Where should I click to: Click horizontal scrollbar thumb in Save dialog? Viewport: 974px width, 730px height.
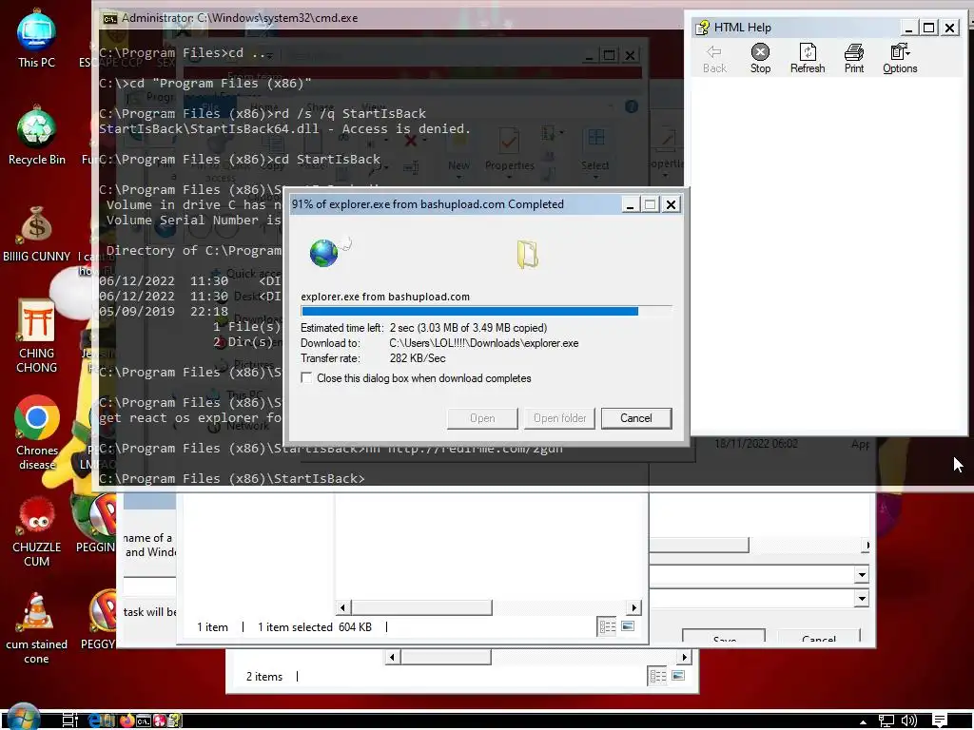(699, 546)
